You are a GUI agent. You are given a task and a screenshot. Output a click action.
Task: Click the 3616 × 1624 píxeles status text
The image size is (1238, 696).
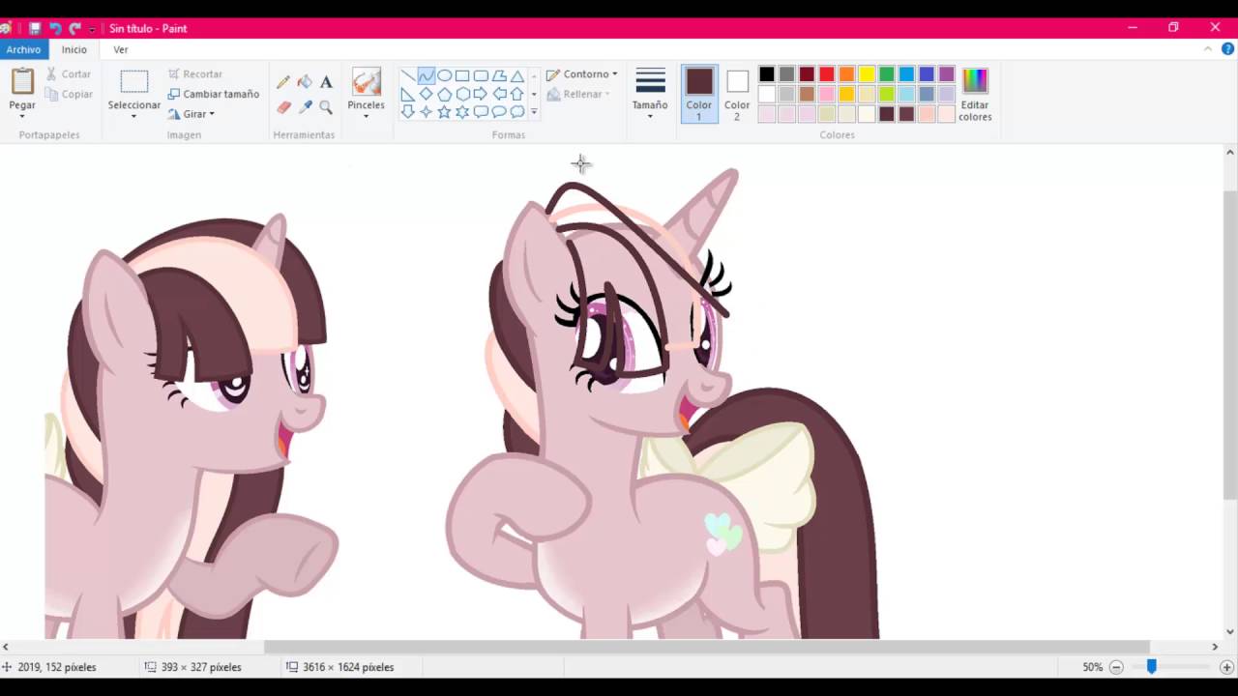pyautogui.click(x=348, y=667)
